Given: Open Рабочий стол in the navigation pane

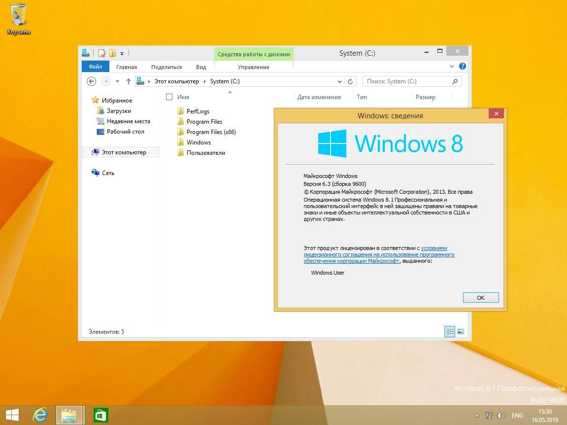Looking at the screenshot, I should [x=125, y=132].
